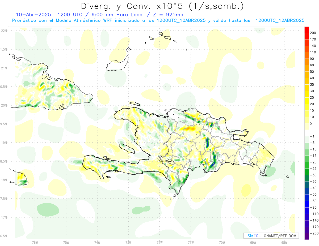Image resolution: width=319 pixels, height=246 pixels.
Task: Pick the white swatch between 1 and -1
Action: point(307,133)
